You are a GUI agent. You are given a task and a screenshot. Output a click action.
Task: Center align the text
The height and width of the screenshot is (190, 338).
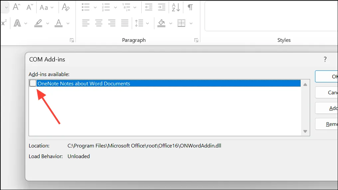99,23
